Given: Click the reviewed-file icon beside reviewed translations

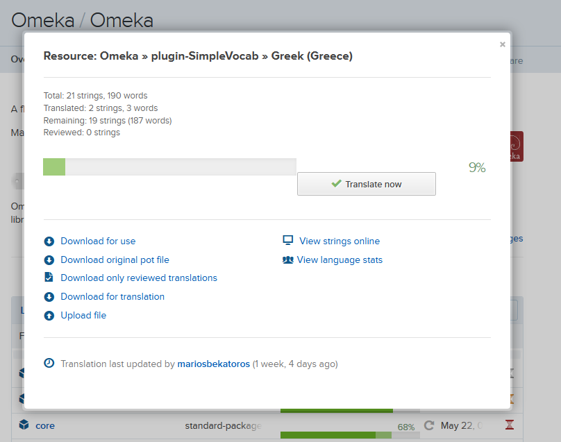Looking at the screenshot, I should [49, 277].
